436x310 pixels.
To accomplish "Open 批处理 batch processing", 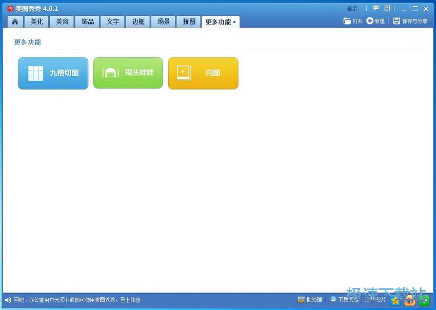I will coord(310,299).
